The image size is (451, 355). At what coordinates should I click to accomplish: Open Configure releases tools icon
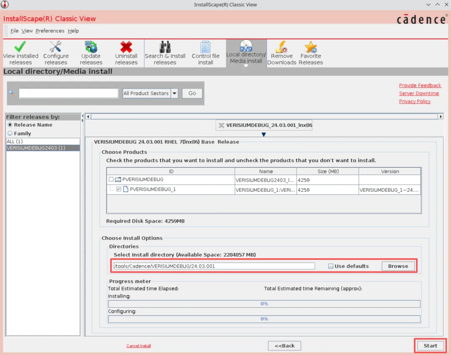[56, 46]
